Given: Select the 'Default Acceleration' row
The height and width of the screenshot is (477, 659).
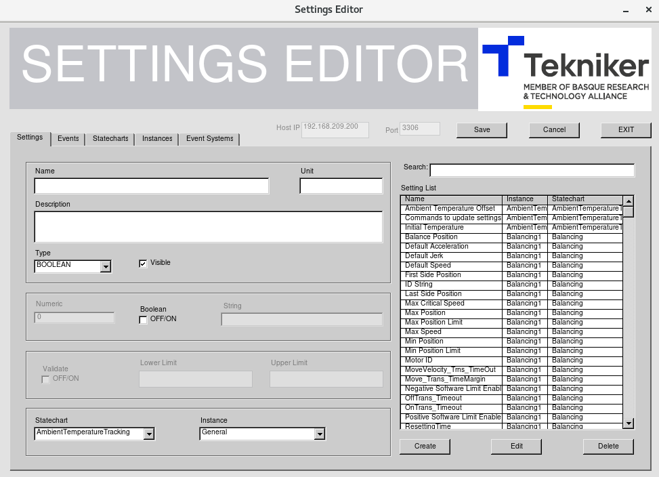Looking at the screenshot, I should coord(511,246).
